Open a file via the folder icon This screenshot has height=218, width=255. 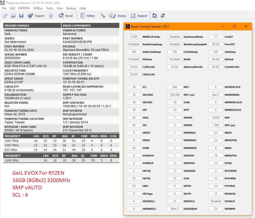(x=13, y=16)
